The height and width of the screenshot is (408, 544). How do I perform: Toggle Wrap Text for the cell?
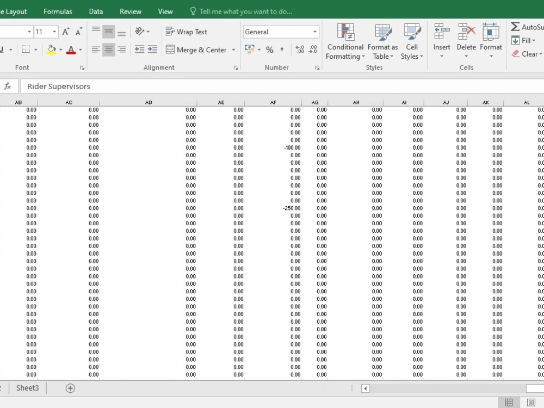coord(186,32)
